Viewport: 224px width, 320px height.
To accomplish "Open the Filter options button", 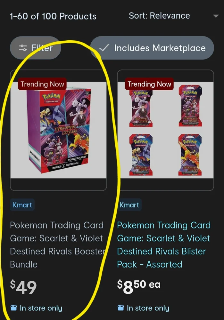I will (x=35, y=48).
